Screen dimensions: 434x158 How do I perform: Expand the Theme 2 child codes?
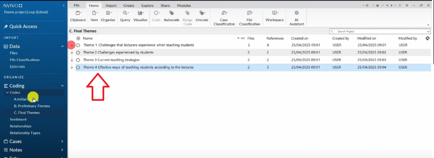click(x=72, y=52)
